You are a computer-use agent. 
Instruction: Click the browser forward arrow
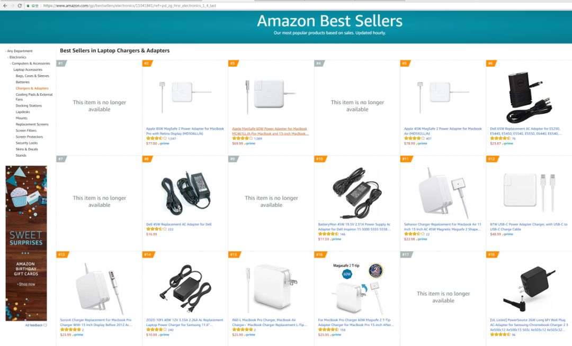click(12, 5)
